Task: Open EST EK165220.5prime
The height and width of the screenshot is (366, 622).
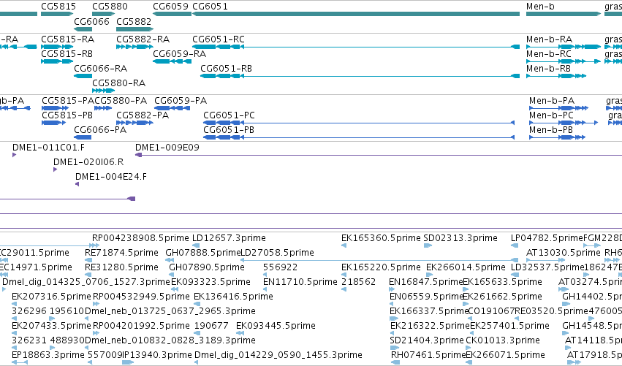Action: point(381,267)
